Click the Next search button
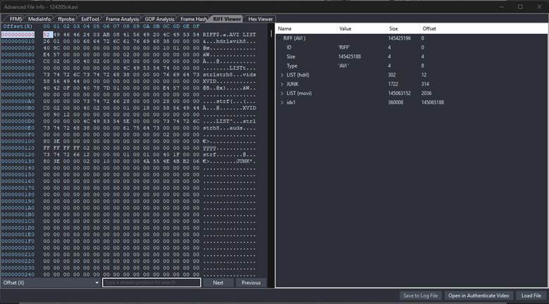 [x=218, y=283]
